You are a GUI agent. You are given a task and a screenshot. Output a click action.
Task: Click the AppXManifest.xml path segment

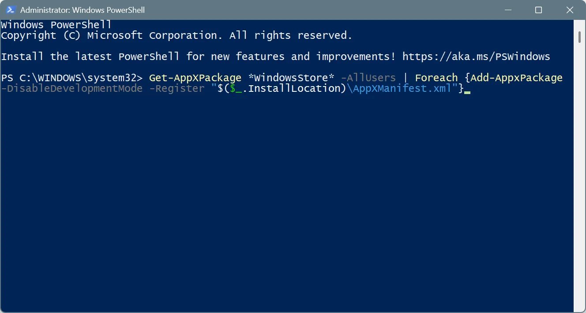tap(399, 88)
